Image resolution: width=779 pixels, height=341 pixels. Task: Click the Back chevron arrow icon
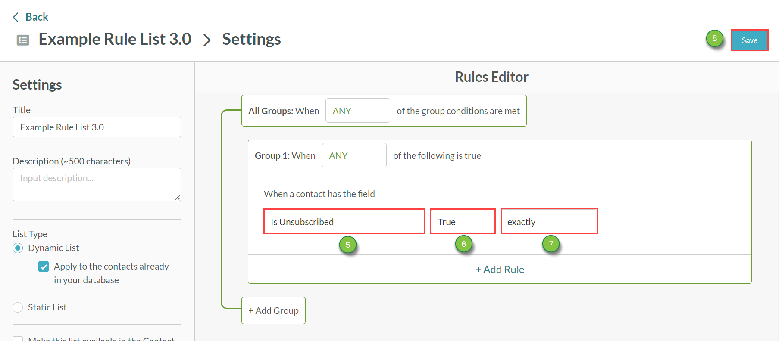pyautogui.click(x=16, y=17)
